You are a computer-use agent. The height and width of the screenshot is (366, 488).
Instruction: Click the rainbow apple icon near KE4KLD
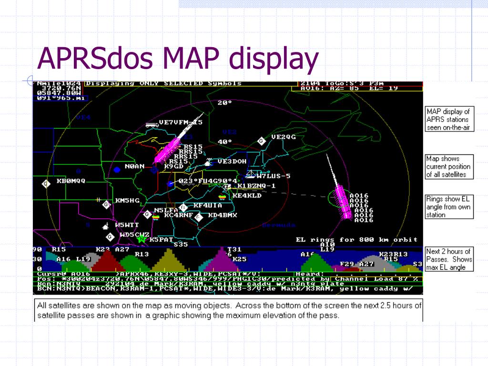click(x=222, y=197)
